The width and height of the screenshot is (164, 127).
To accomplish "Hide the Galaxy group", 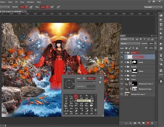I will pyautogui.click(x=121, y=71).
